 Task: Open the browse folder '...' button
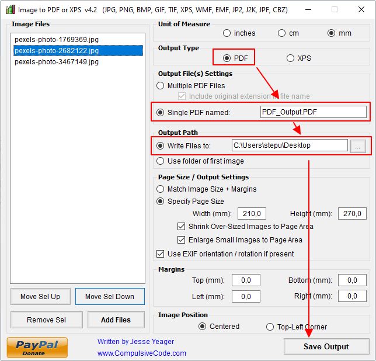tap(358, 146)
